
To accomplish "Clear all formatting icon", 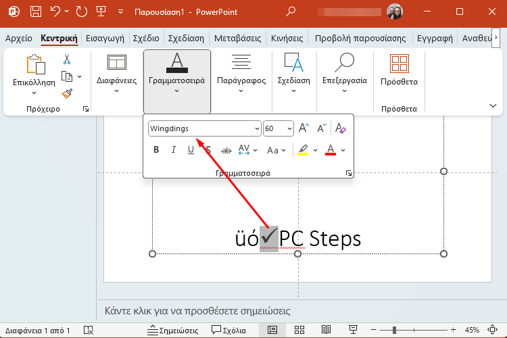I will pos(340,128).
